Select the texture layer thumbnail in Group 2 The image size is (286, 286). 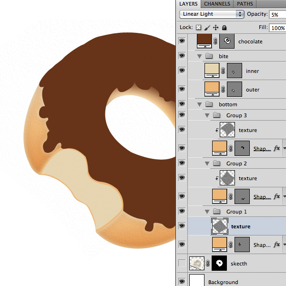227,178
